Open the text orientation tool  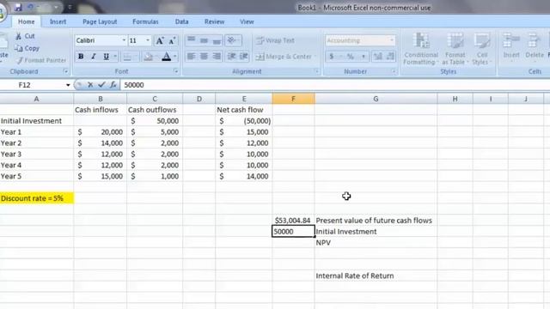pos(233,40)
